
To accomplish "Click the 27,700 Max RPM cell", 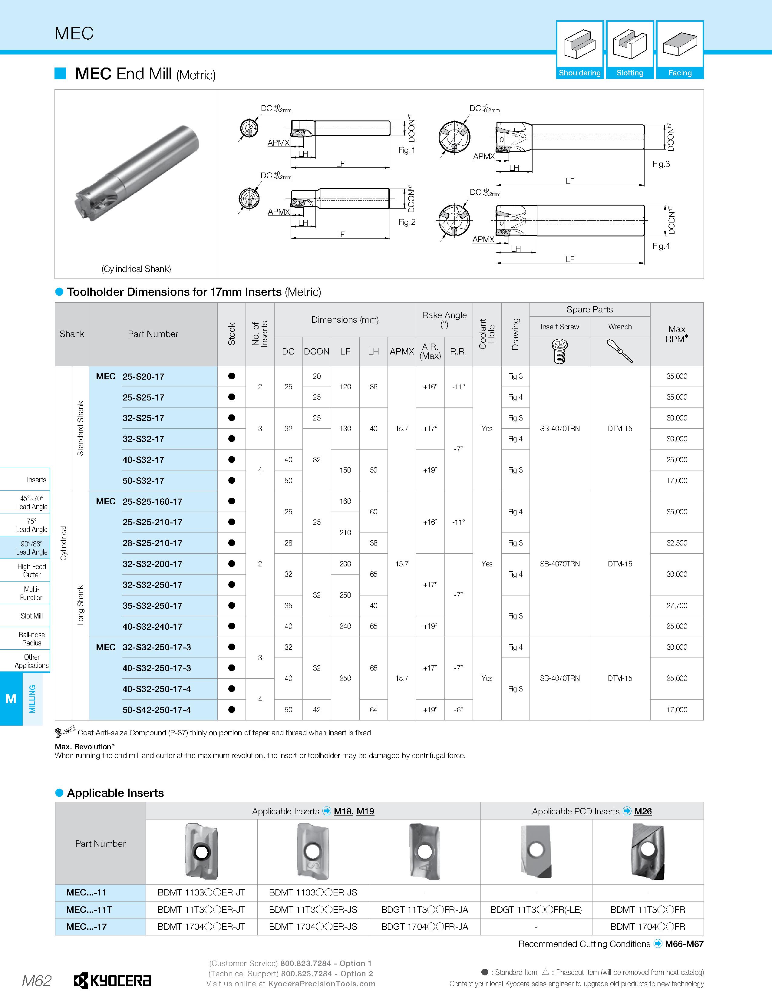I will tap(676, 606).
